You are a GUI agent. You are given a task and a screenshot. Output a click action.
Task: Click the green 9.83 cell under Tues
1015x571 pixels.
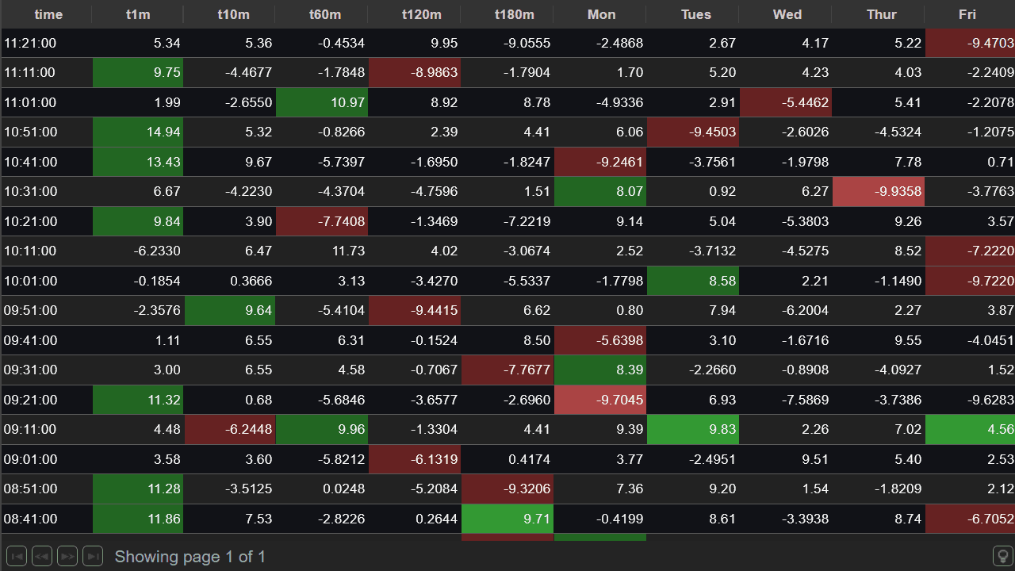[692, 430]
